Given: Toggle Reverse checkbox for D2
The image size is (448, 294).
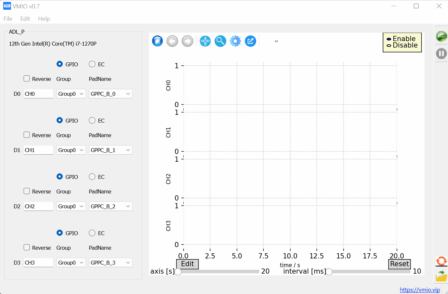Looking at the screenshot, I should (27, 191).
